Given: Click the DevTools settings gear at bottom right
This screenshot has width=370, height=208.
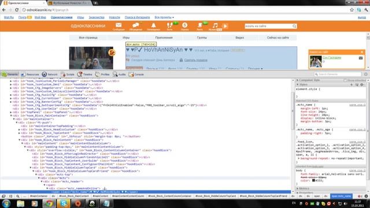Looking at the screenshot, I should point(366,196).
